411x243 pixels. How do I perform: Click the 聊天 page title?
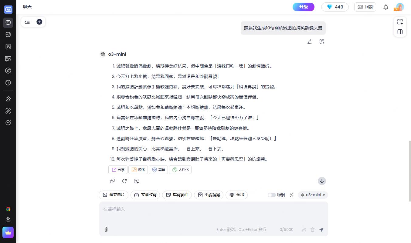point(27,7)
